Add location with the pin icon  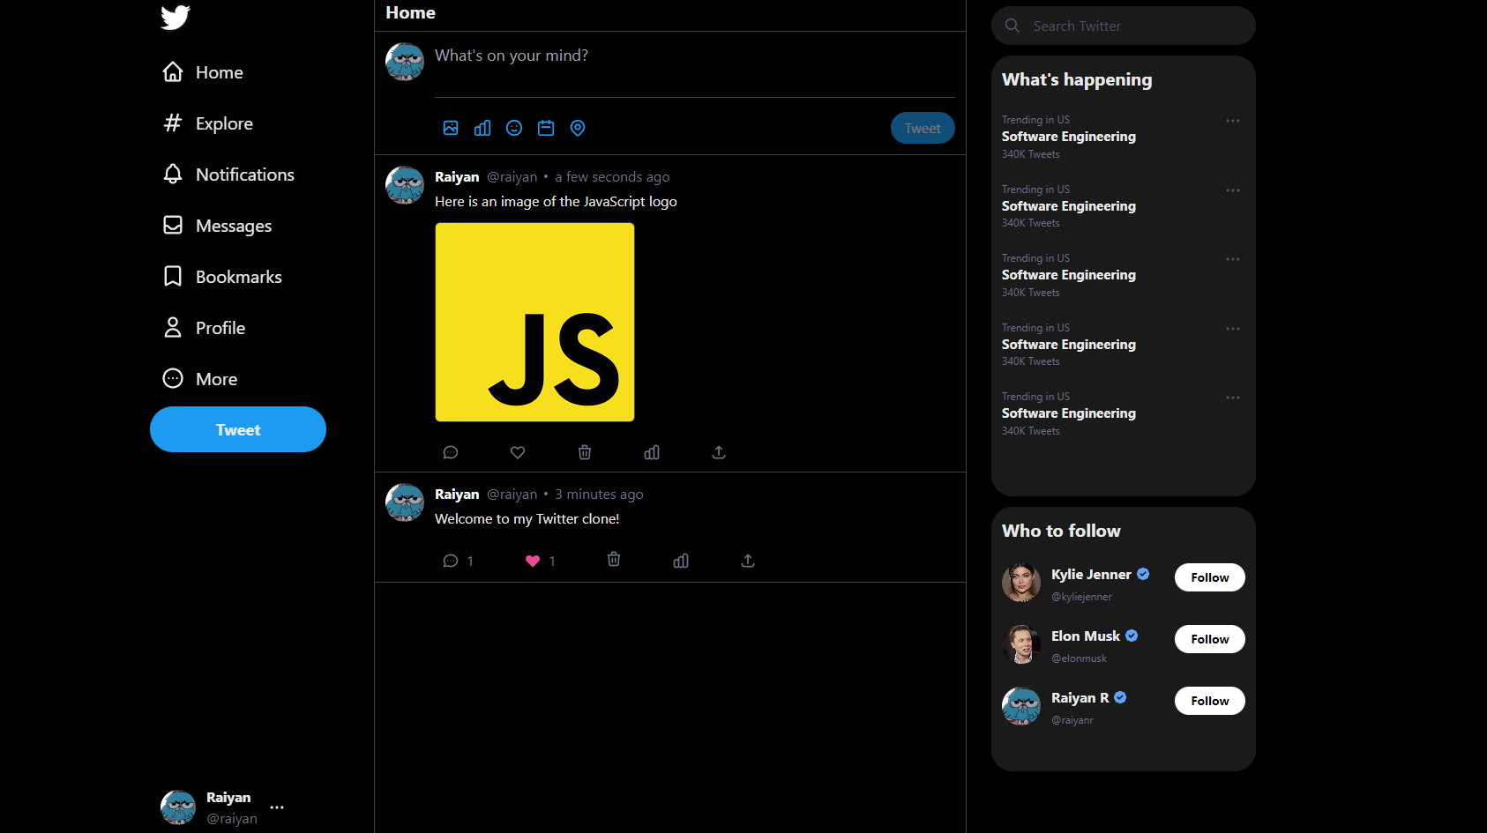[x=578, y=128]
